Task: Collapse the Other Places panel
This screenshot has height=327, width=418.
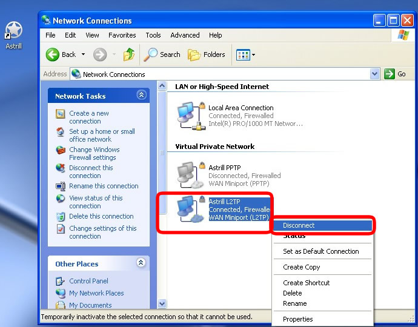Action: click(x=141, y=262)
